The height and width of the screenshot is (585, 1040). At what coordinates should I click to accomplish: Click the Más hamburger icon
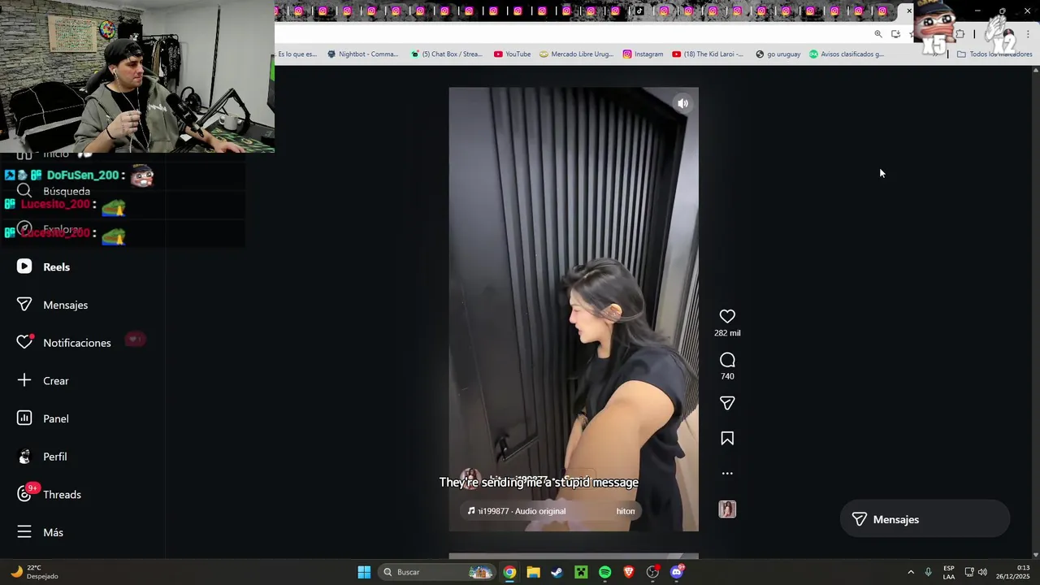(x=24, y=532)
